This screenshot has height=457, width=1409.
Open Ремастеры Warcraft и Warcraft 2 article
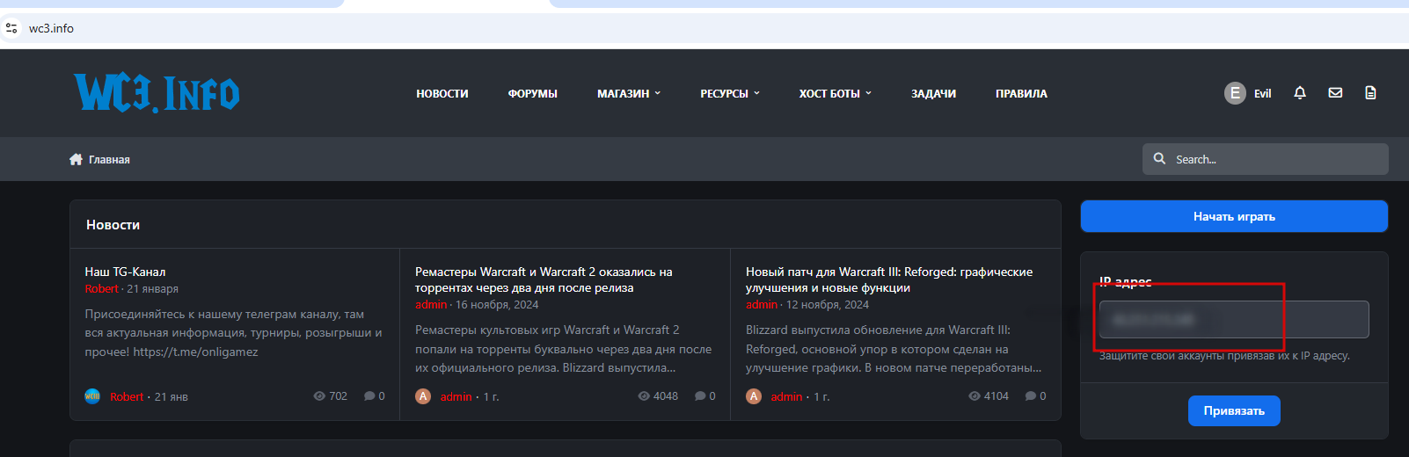544,279
